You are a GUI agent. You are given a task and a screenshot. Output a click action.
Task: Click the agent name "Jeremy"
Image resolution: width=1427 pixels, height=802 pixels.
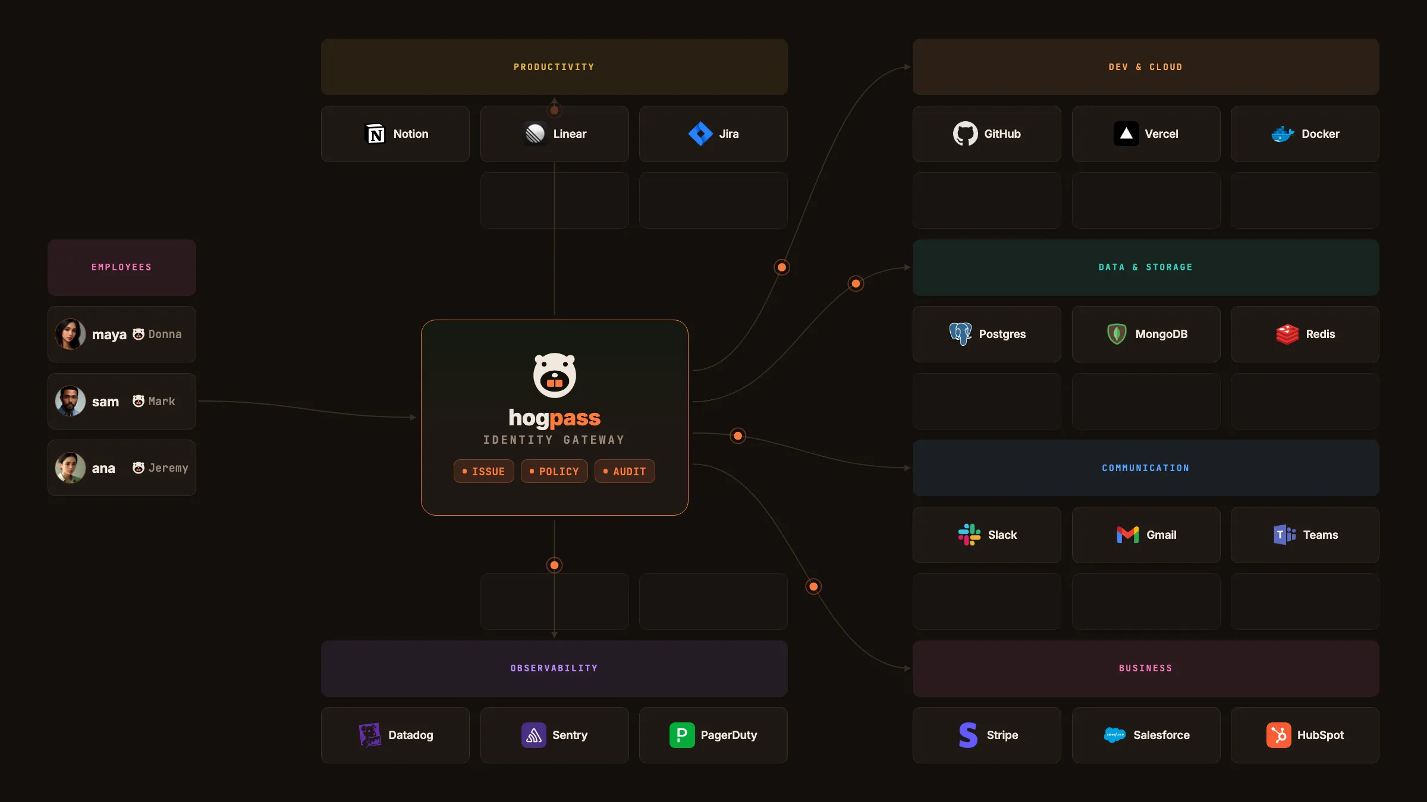pos(168,468)
